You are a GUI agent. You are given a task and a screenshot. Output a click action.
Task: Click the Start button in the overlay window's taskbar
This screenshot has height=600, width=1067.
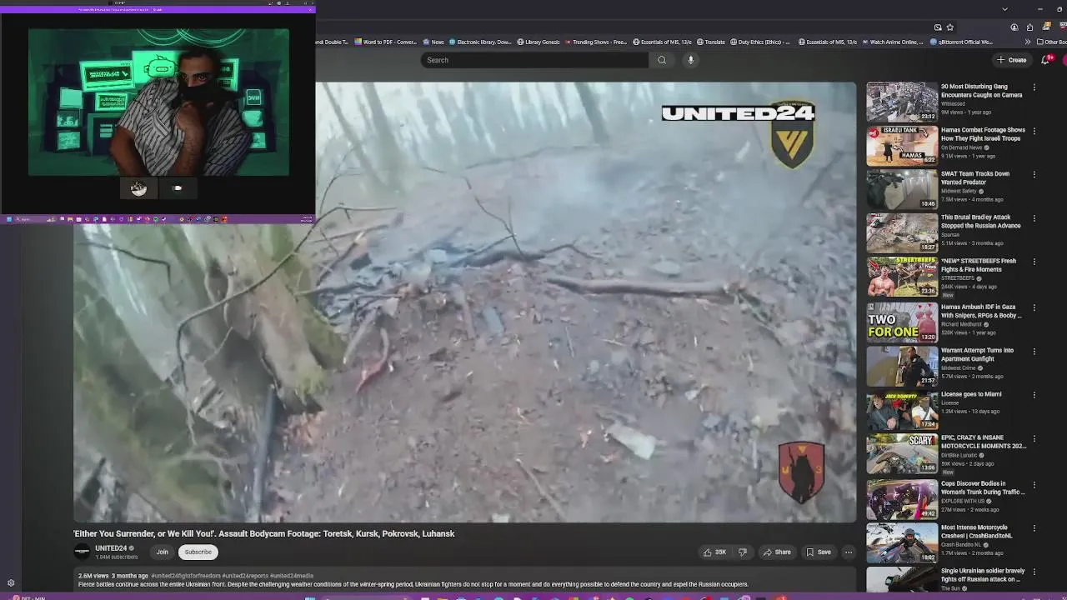9,219
